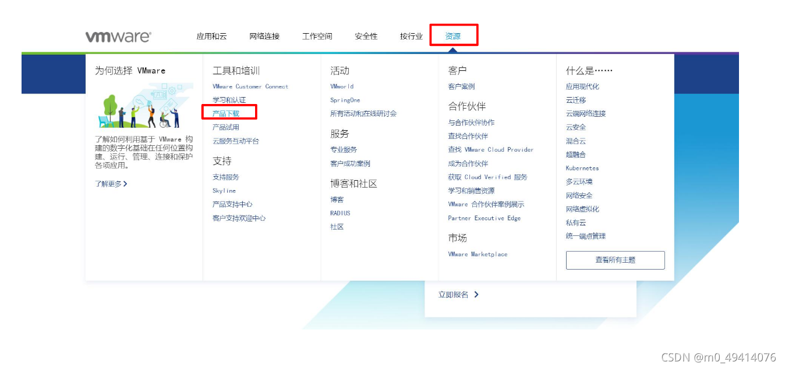Screen dimensions: 785x369
Task: Open the RADIUS link
Action: [x=340, y=213]
